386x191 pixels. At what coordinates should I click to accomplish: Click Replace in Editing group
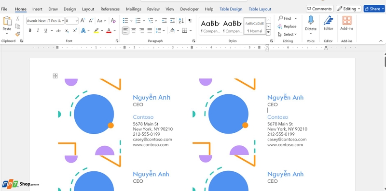tap(287, 26)
